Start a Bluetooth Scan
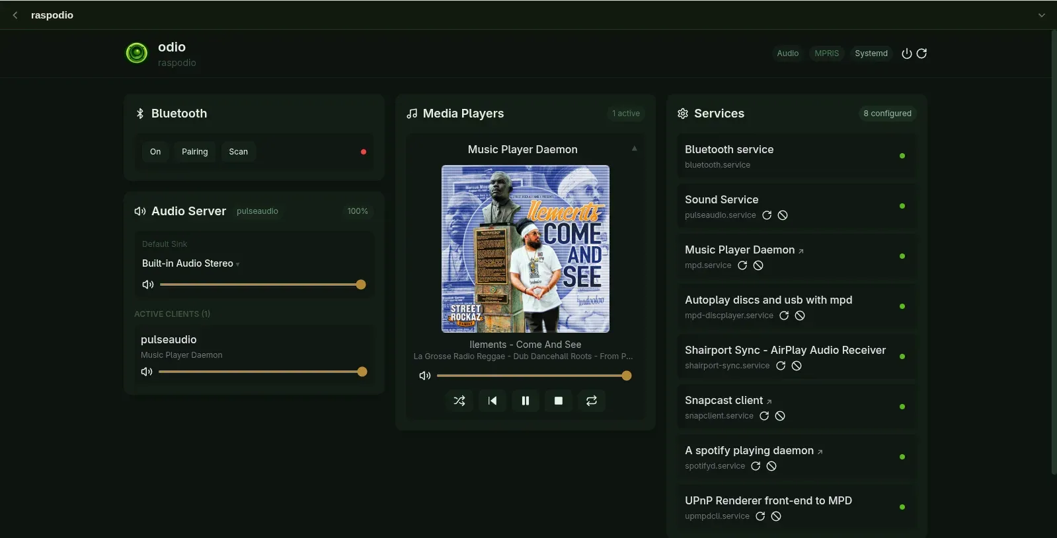Image resolution: width=1057 pixels, height=538 pixels. [239, 152]
